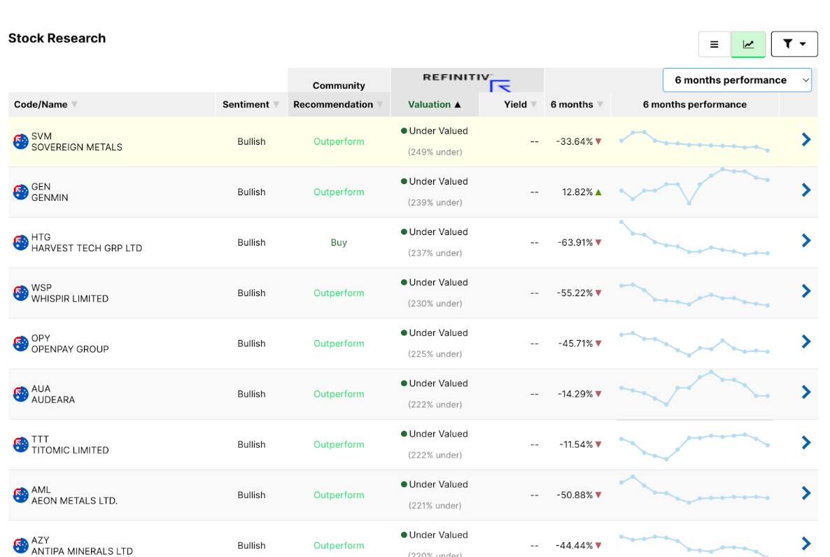Open AML Aeon Metals Ltd. stock
The width and height of the screenshot is (830, 557).
pyautogui.click(x=74, y=495)
